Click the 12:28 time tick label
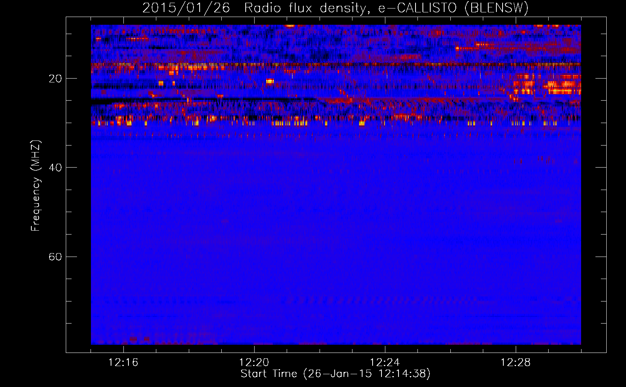The height and width of the screenshot is (387, 626). 516,363
